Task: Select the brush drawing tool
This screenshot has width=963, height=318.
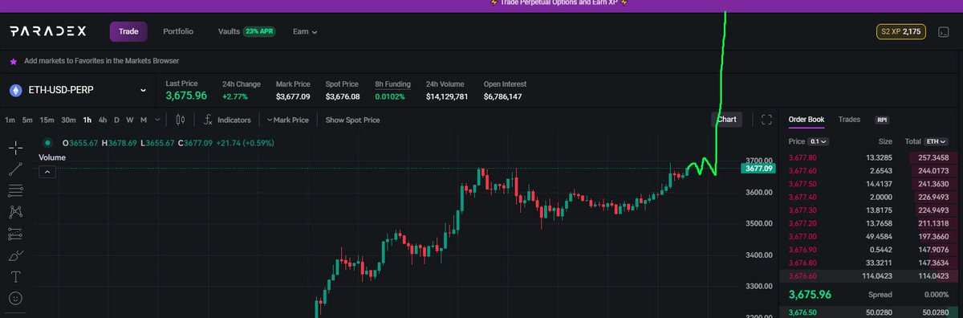Action: 16,256
